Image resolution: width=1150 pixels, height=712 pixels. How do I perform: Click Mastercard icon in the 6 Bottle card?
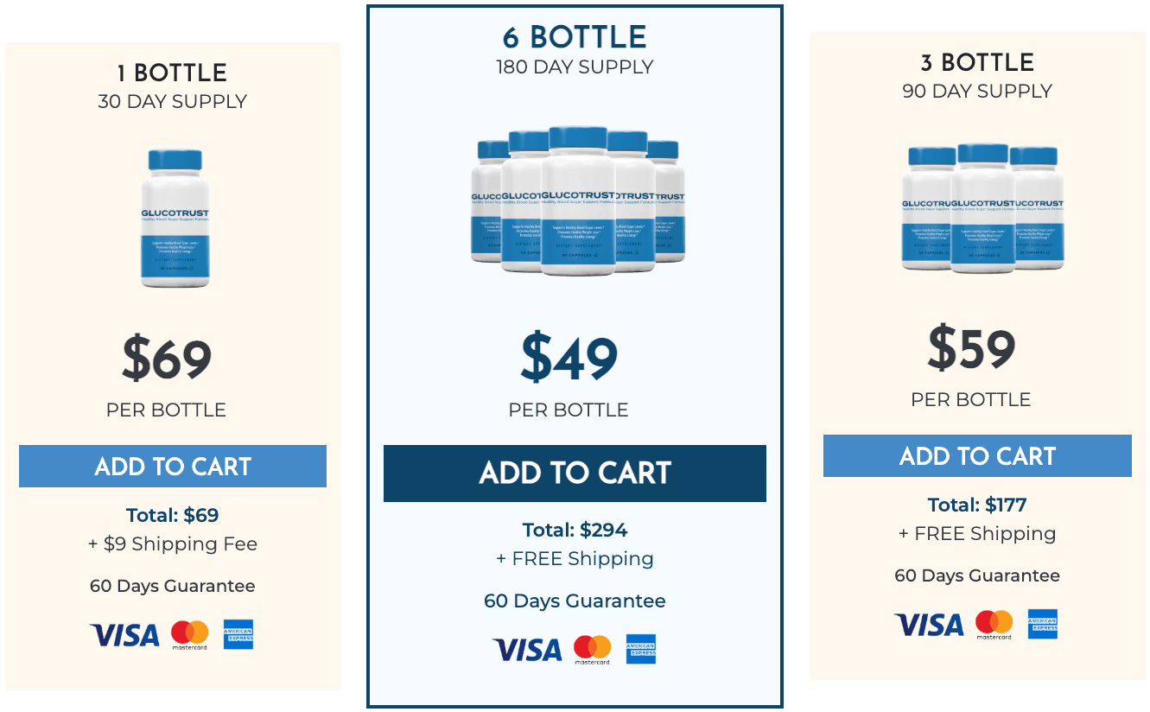(x=592, y=650)
